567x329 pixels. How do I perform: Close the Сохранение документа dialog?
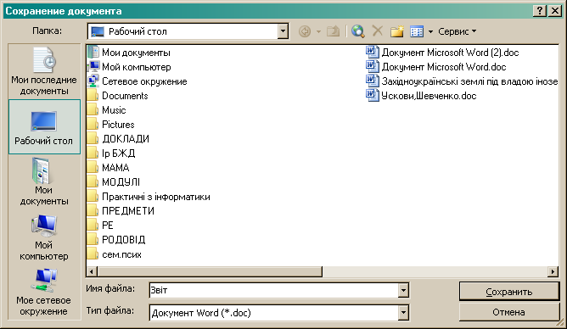[555, 11]
